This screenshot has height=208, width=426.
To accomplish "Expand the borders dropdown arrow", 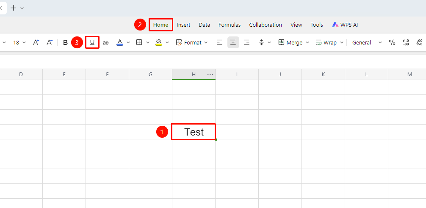I will tap(148, 42).
